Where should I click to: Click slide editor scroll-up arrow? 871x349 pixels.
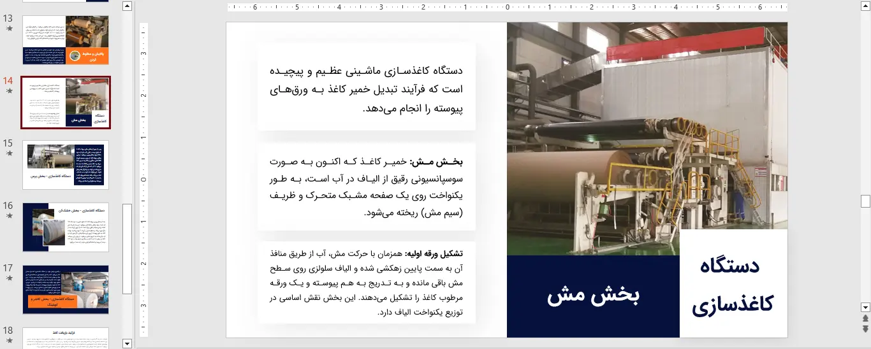click(865, 6)
